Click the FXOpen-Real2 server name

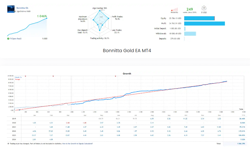(x=16, y=39)
